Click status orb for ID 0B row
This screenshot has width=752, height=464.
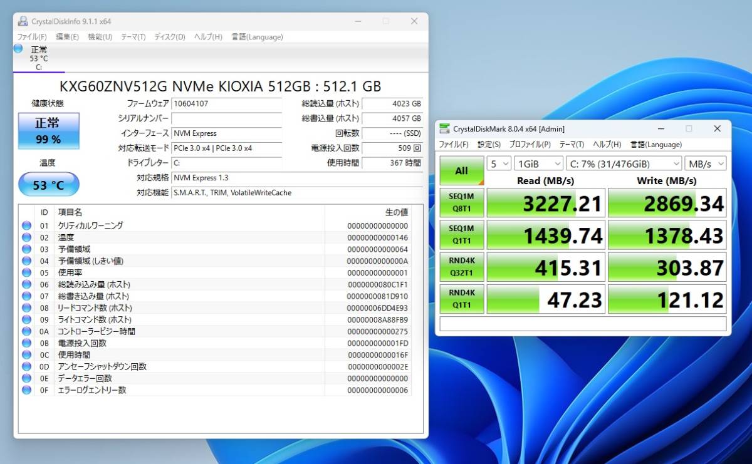(26, 343)
